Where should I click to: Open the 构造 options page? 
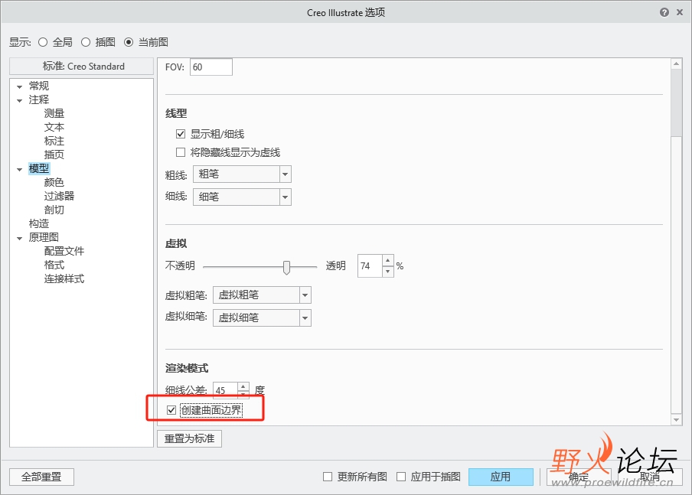(39, 223)
